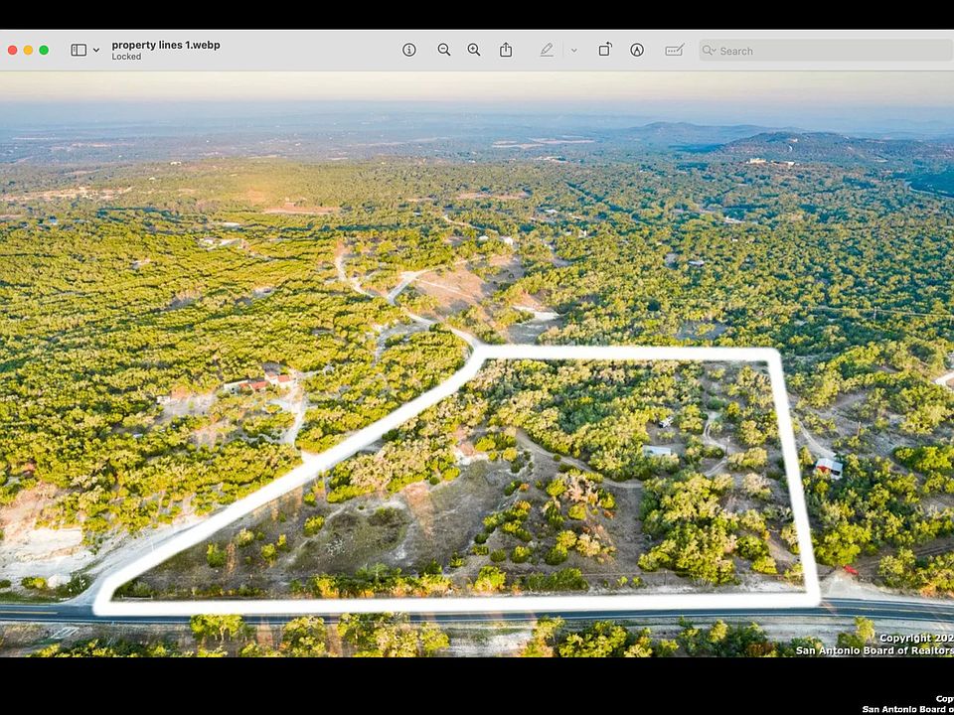The height and width of the screenshot is (715, 954).
Task: Enter full screen with green button
Action: click(44, 50)
